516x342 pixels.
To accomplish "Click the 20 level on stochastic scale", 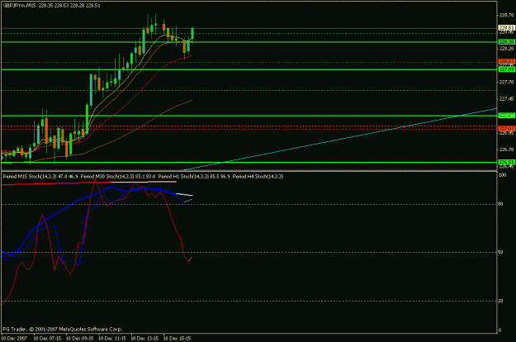I will pyautogui.click(x=501, y=301).
